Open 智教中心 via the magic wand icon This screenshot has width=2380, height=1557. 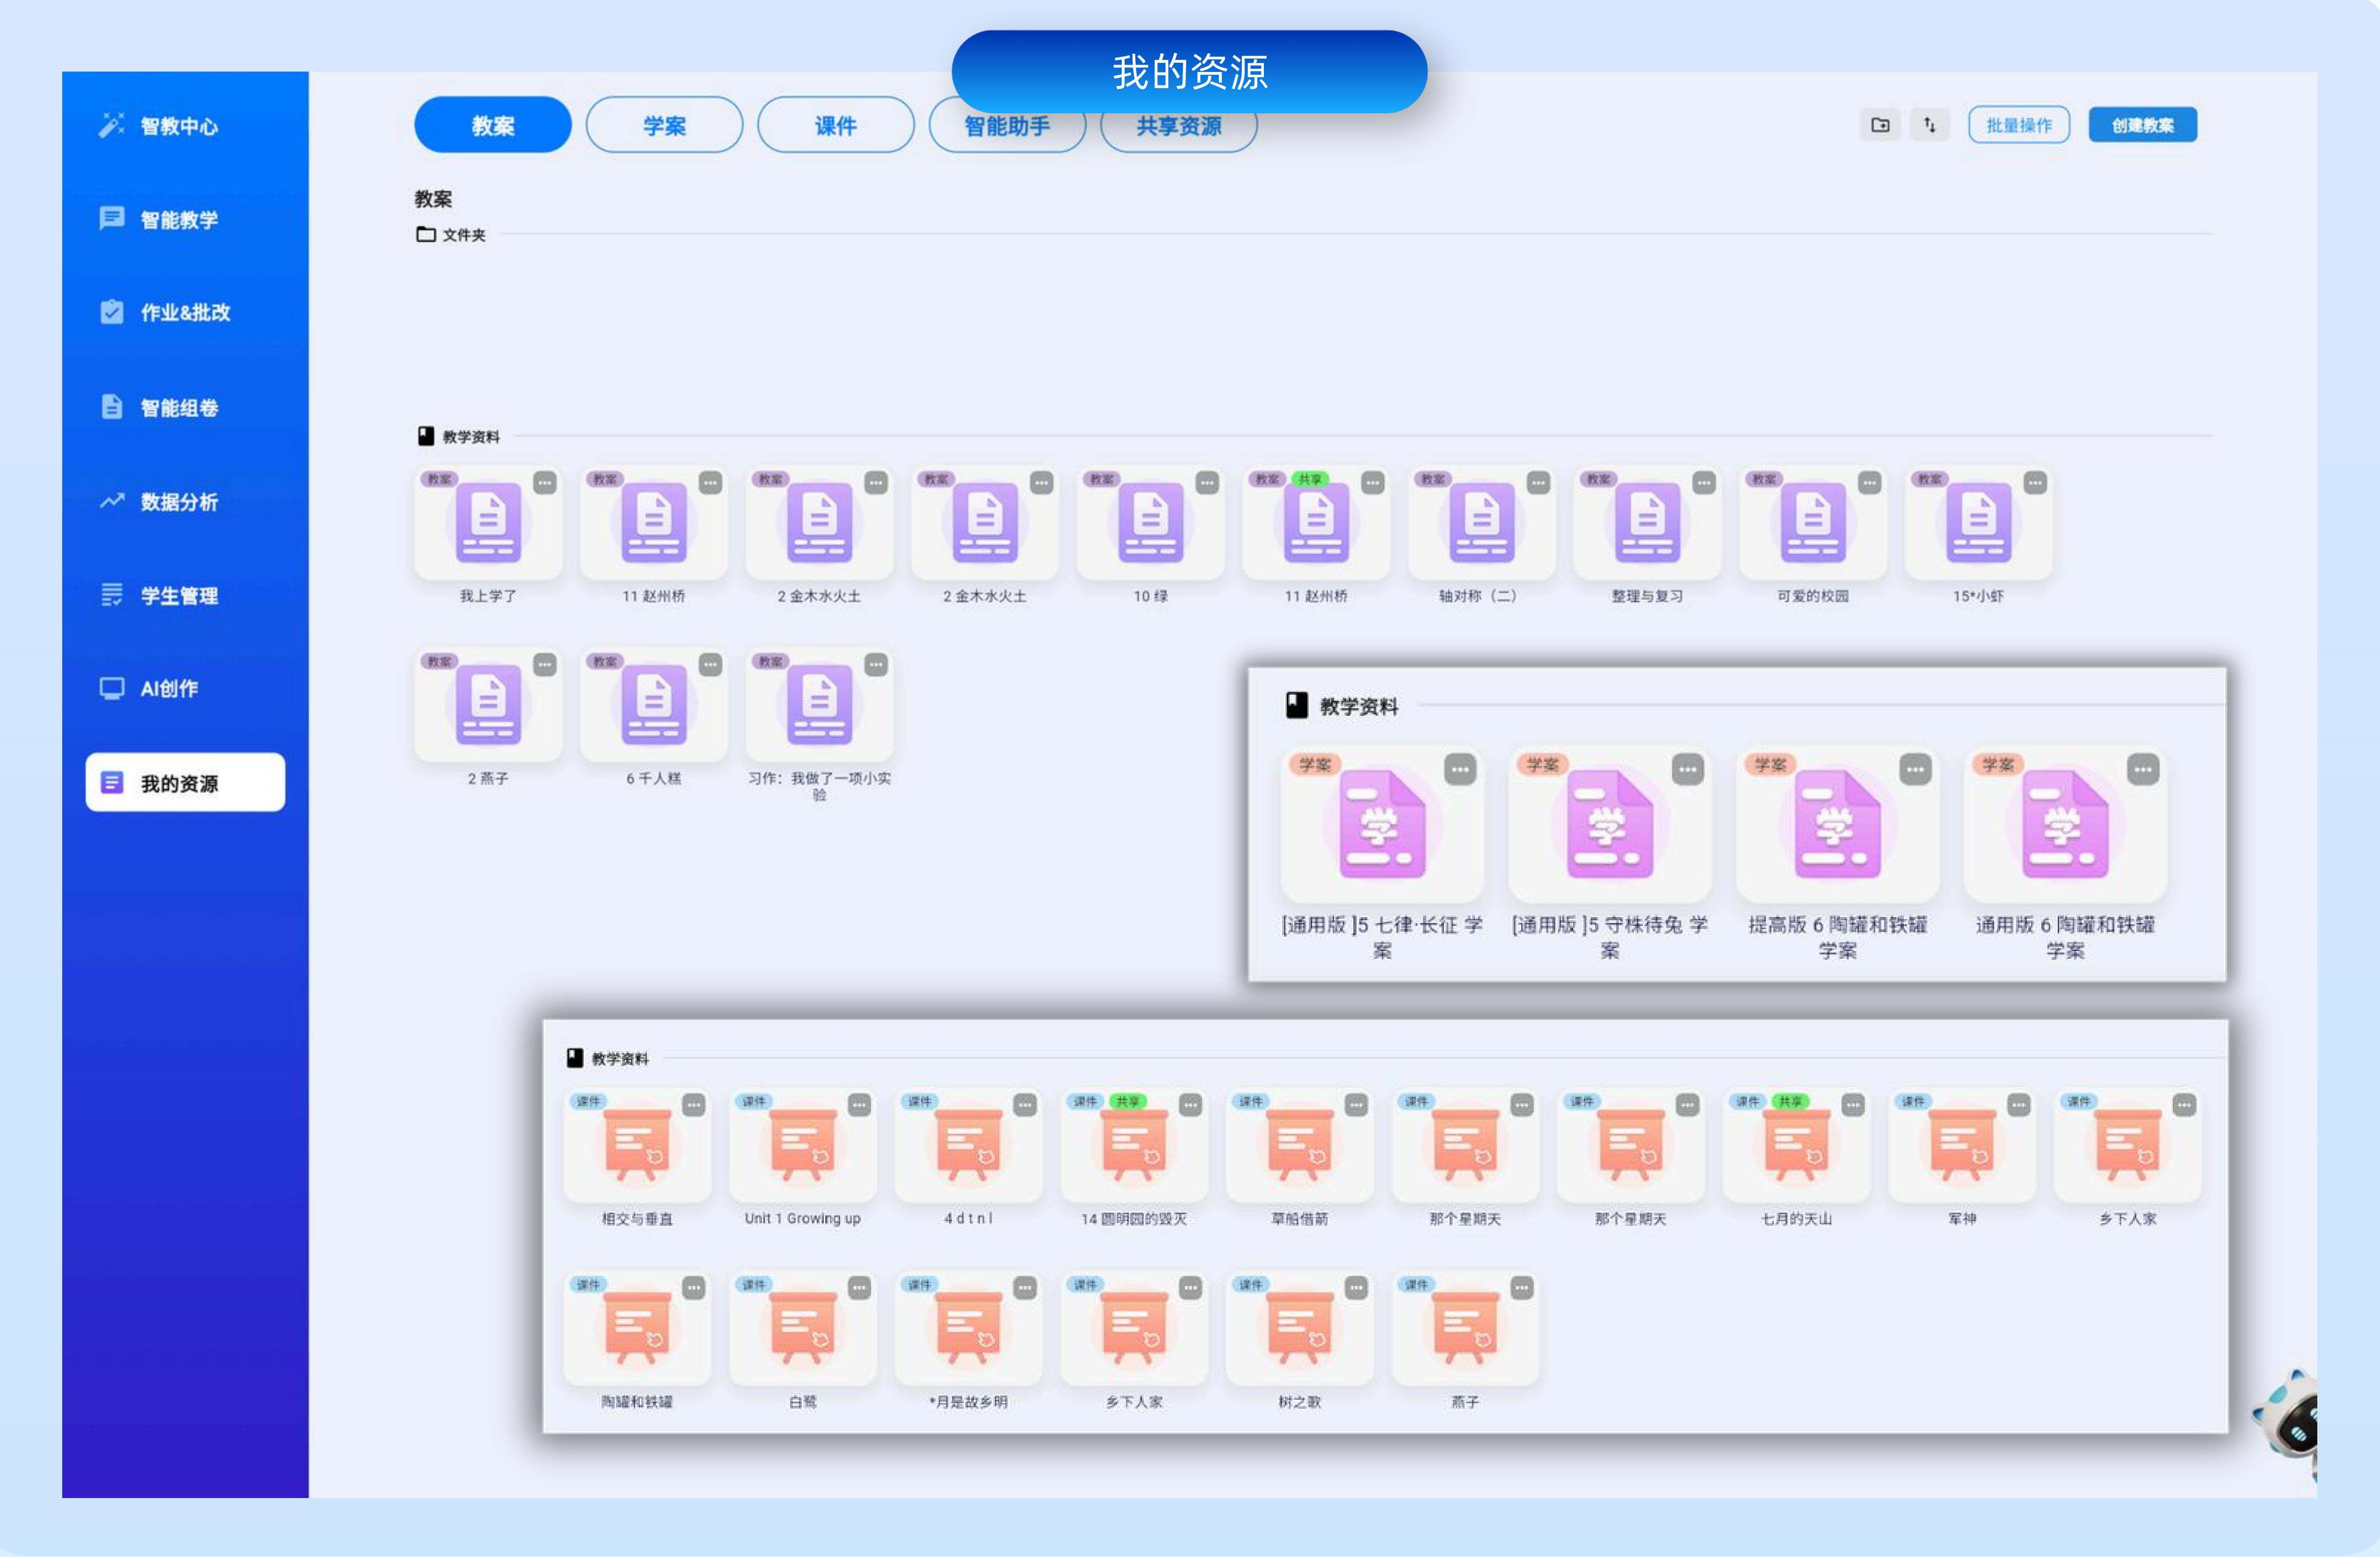click(112, 126)
